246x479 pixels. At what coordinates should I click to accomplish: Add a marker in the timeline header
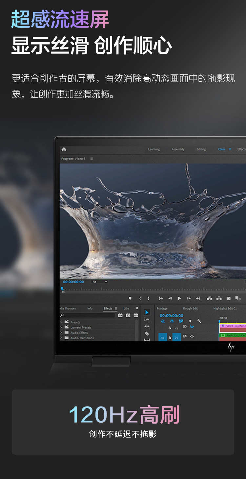point(190,321)
